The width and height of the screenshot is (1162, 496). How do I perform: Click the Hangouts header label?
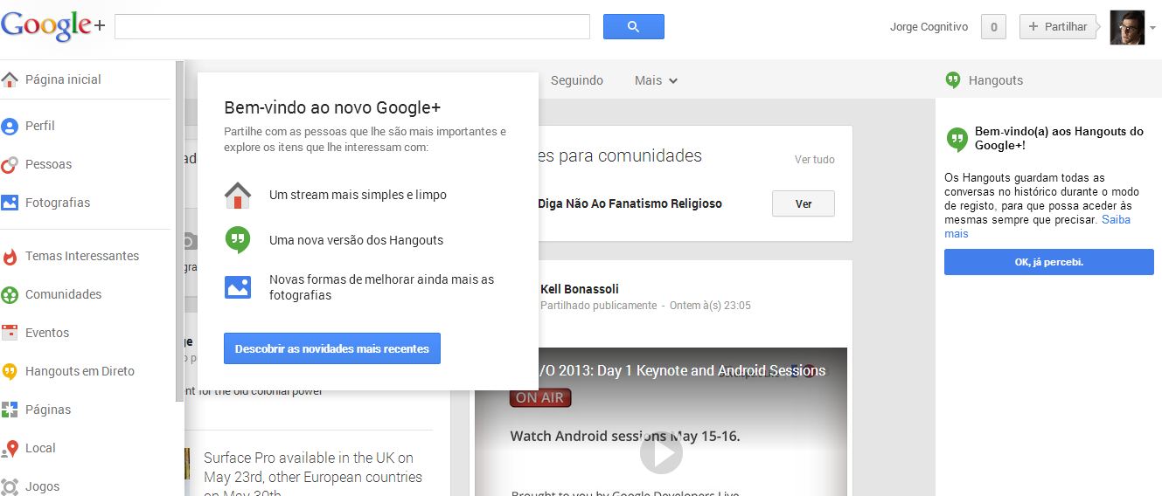tap(996, 80)
